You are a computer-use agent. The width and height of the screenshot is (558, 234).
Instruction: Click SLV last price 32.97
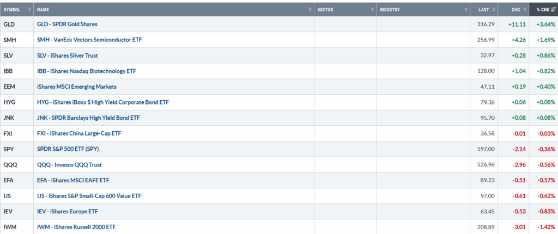[x=487, y=56]
